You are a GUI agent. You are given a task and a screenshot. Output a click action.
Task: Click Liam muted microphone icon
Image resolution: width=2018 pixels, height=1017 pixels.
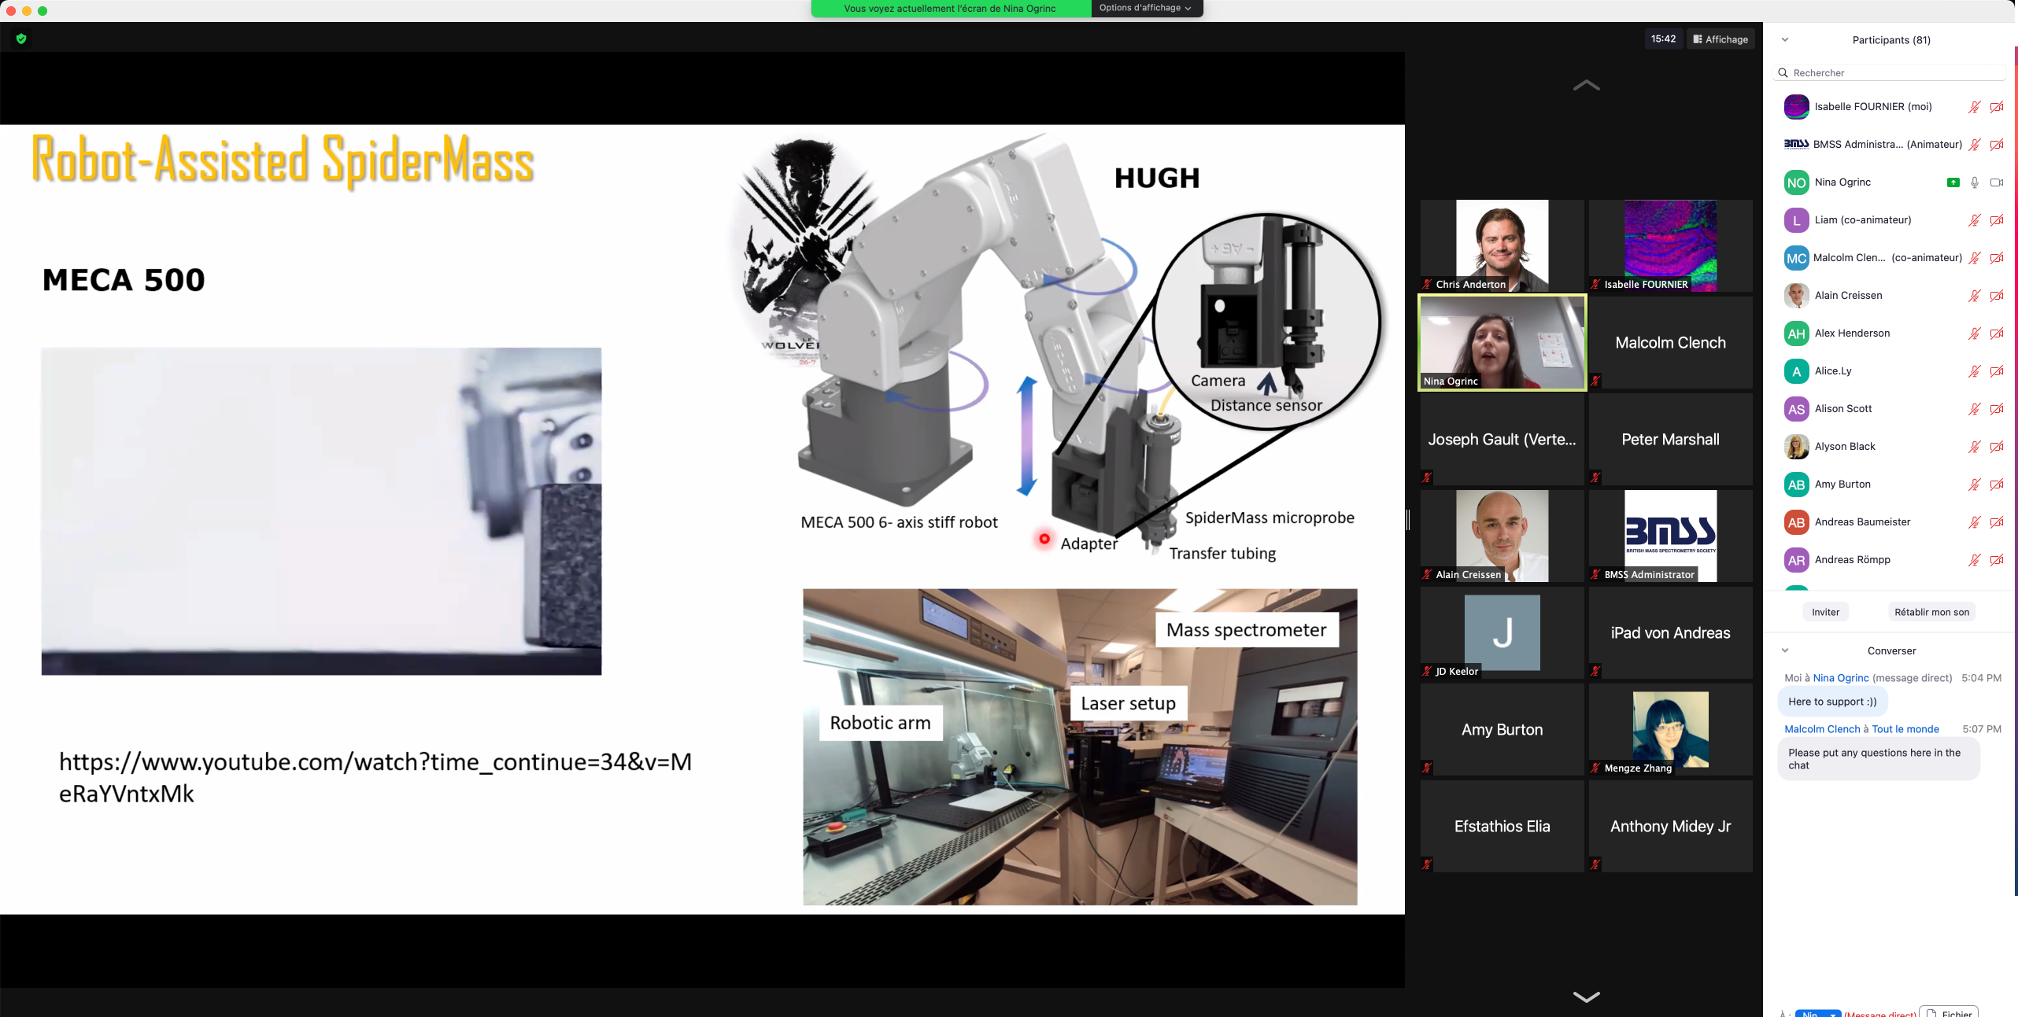(x=1974, y=220)
